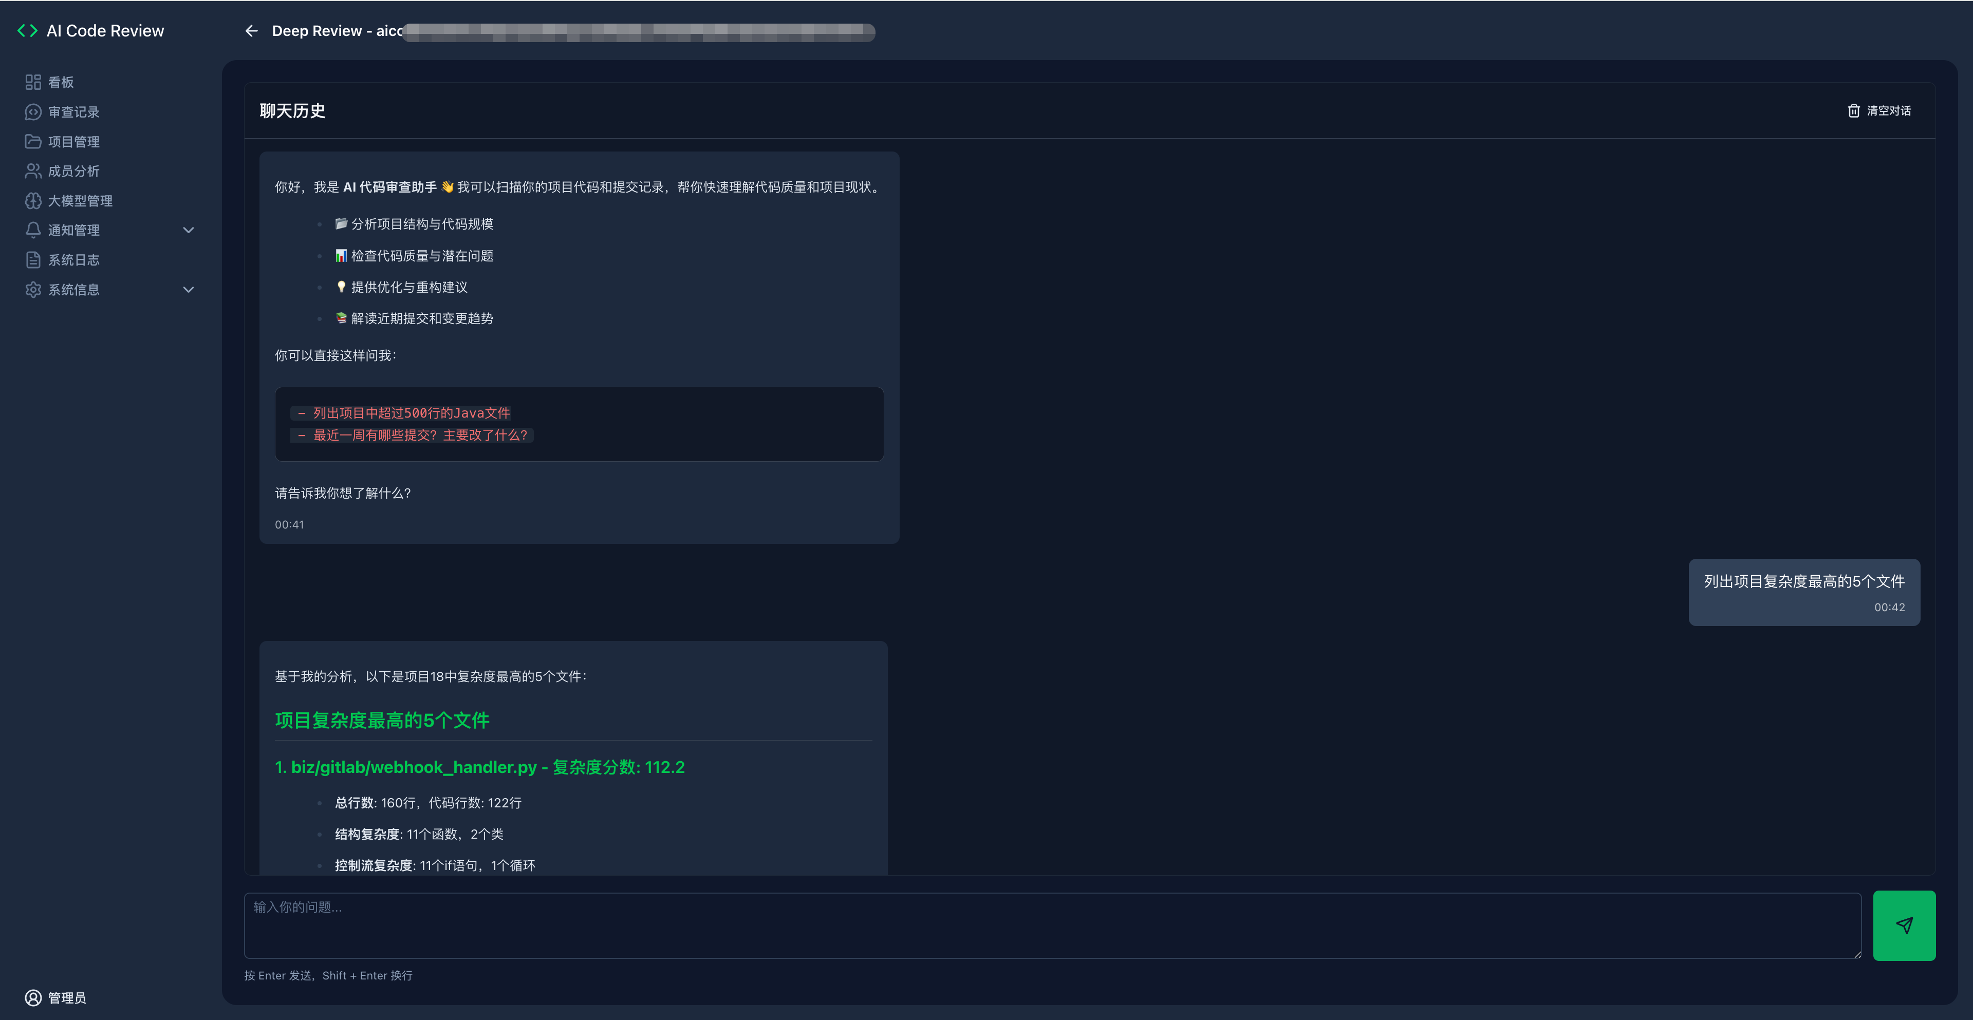This screenshot has width=1973, height=1020.
Task: Open 成员分析 members icon
Action: coord(33,171)
